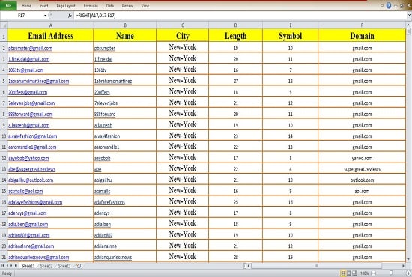Minimize the ribbon with the caret icon

click(382, 5)
